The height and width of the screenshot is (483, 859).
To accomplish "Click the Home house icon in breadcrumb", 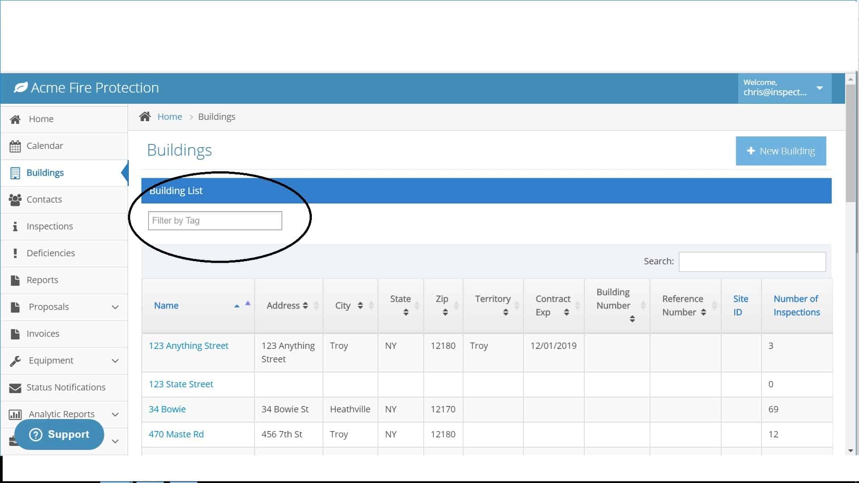I will (x=145, y=117).
